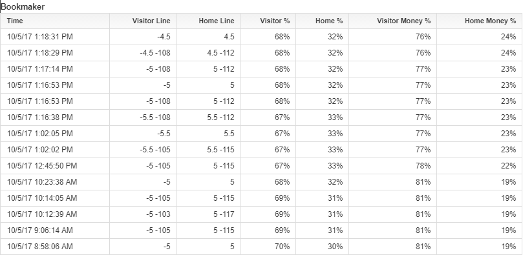
Task: Click the -5.5 -108 visitor line cell
Action: pos(143,117)
